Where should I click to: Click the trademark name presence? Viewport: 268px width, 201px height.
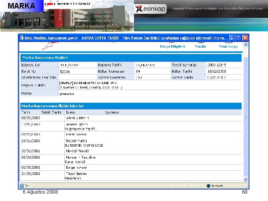(67, 94)
